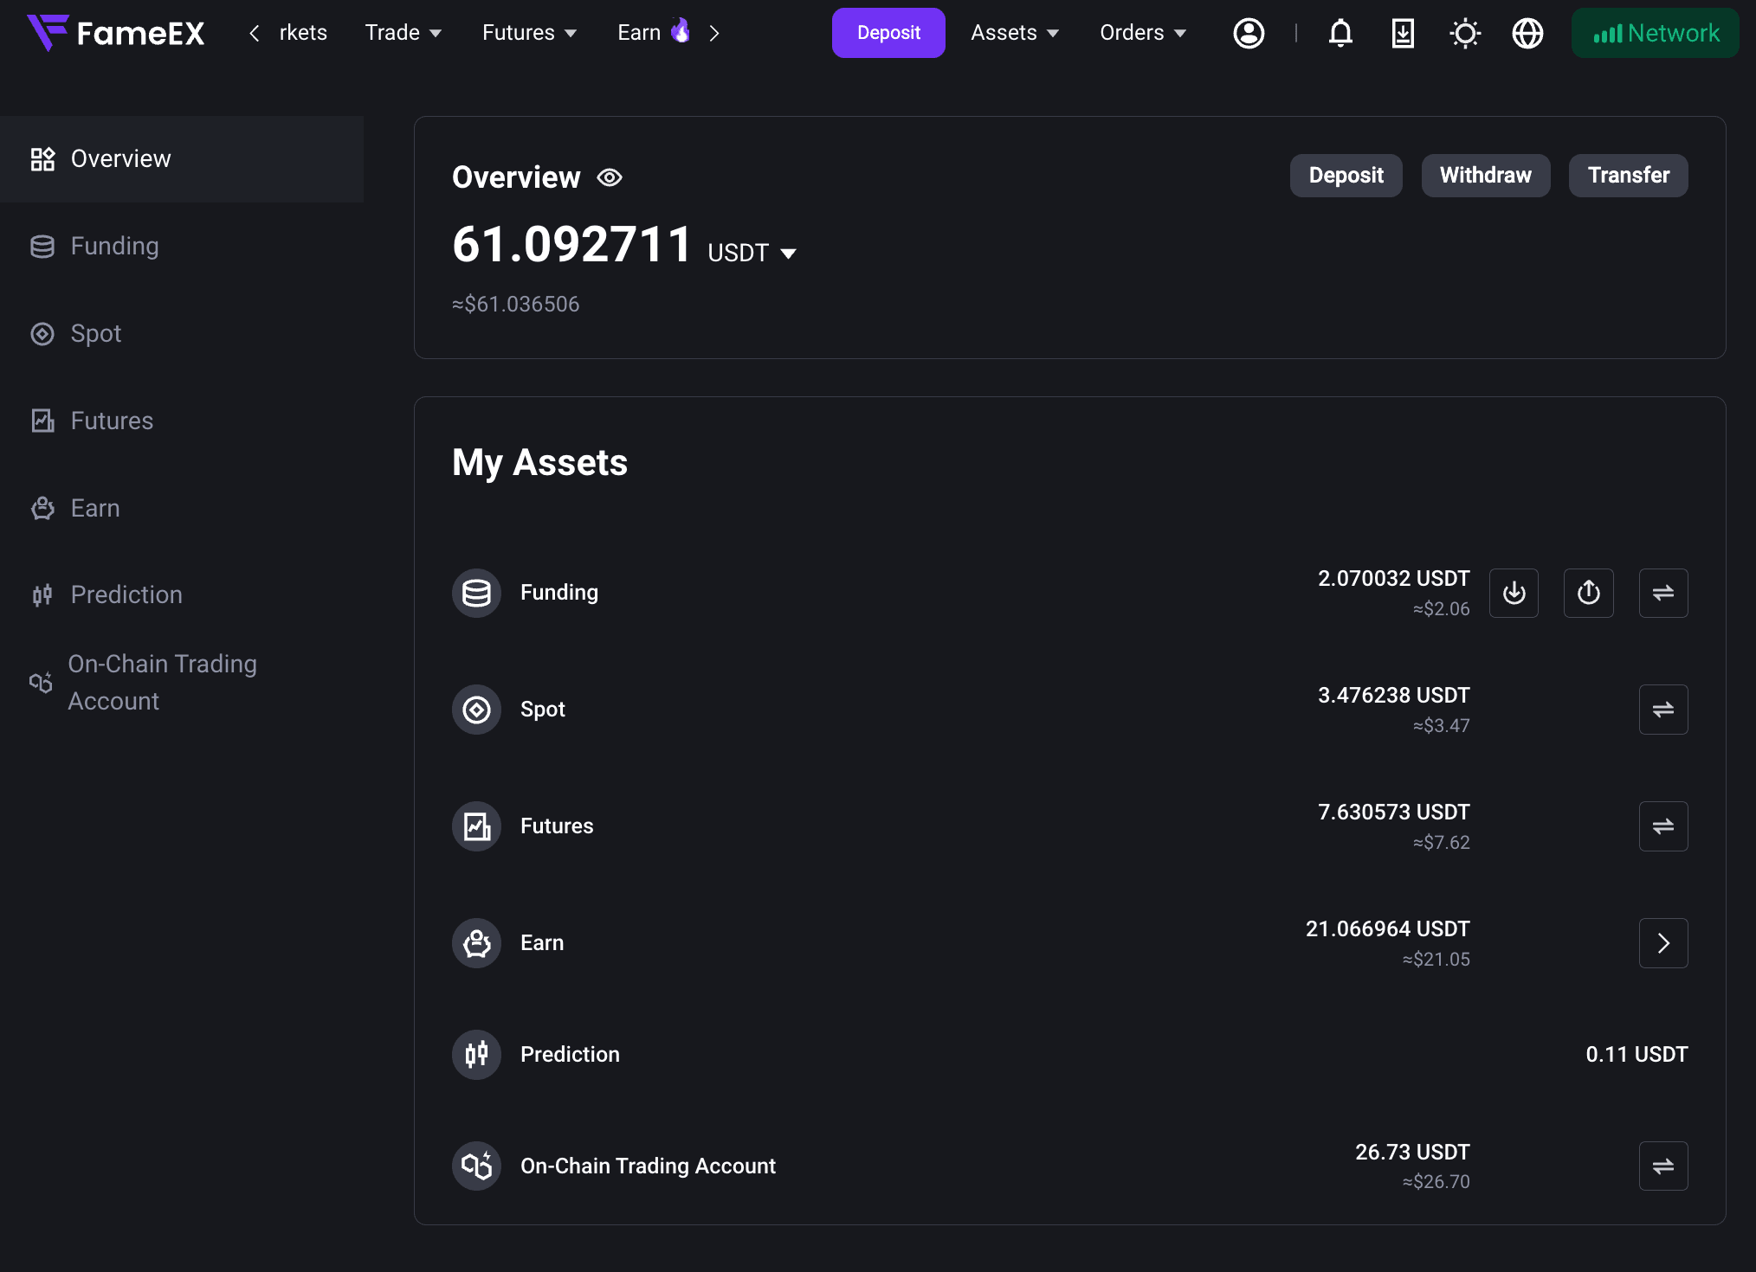This screenshot has height=1272, width=1756.
Task: Open Earn details with the arrow button
Action: (1663, 943)
